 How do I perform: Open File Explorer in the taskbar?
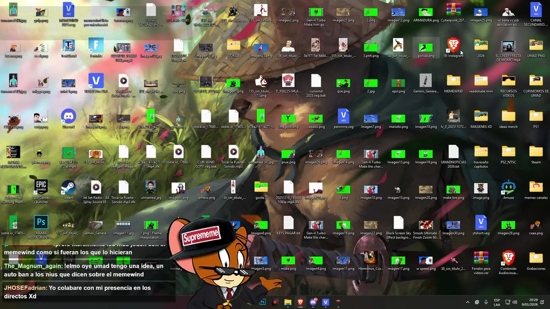coord(288,302)
